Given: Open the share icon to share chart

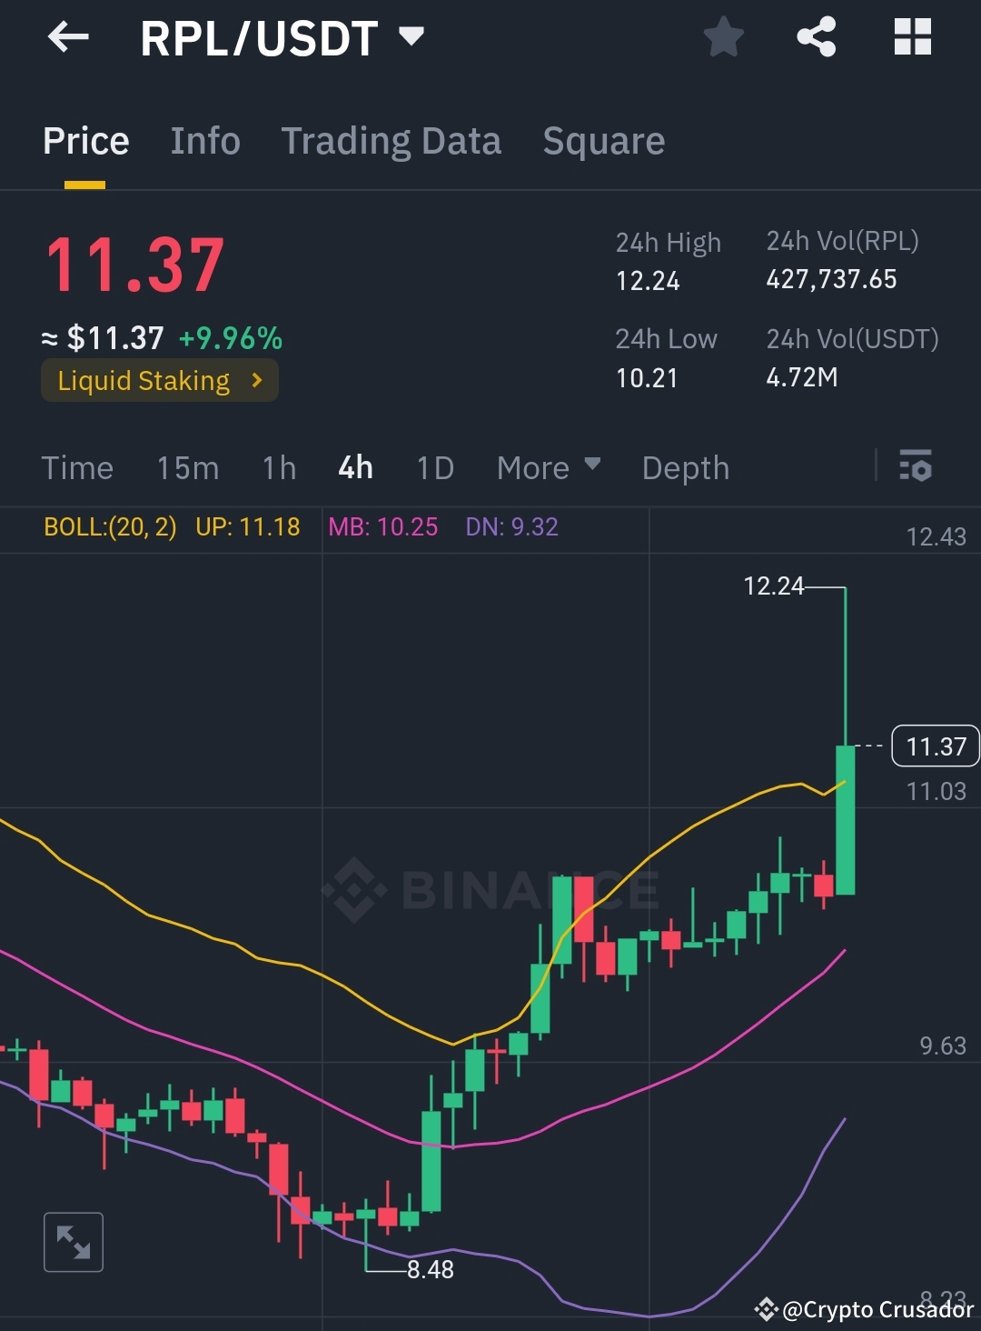Looking at the screenshot, I should 817,36.
